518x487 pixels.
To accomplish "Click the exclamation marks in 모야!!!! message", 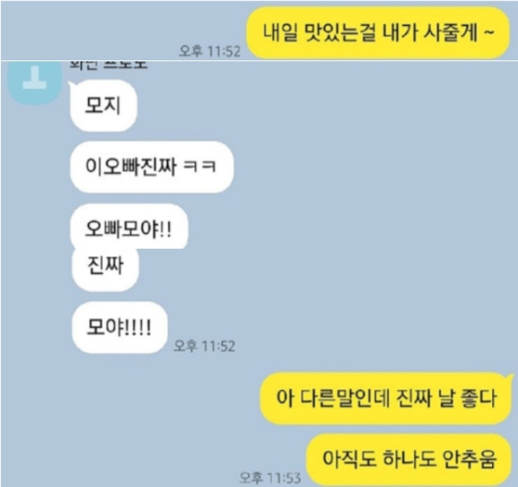I will pos(139,327).
